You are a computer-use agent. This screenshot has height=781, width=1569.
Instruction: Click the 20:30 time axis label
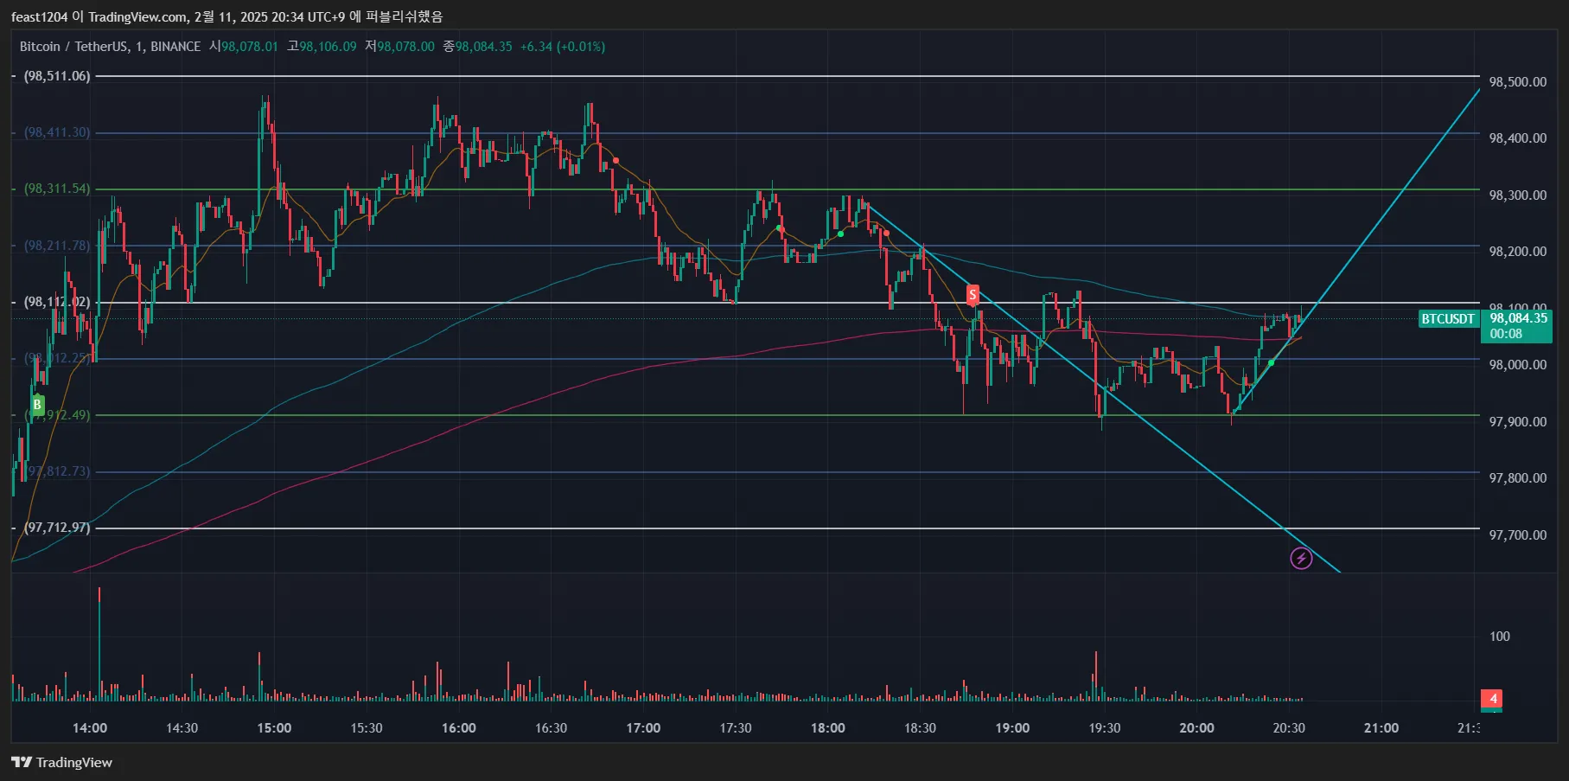(1289, 728)
